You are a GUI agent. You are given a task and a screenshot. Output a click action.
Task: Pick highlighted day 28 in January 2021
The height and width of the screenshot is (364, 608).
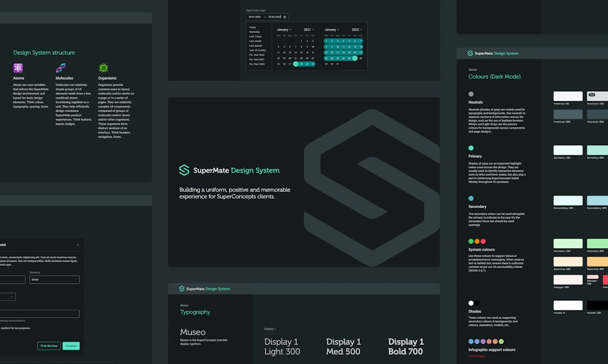point(296,64)
